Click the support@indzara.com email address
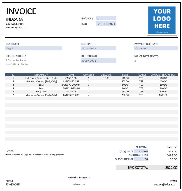Image resolution: width=182 pixels, height=191 pixels. (166, 184)
